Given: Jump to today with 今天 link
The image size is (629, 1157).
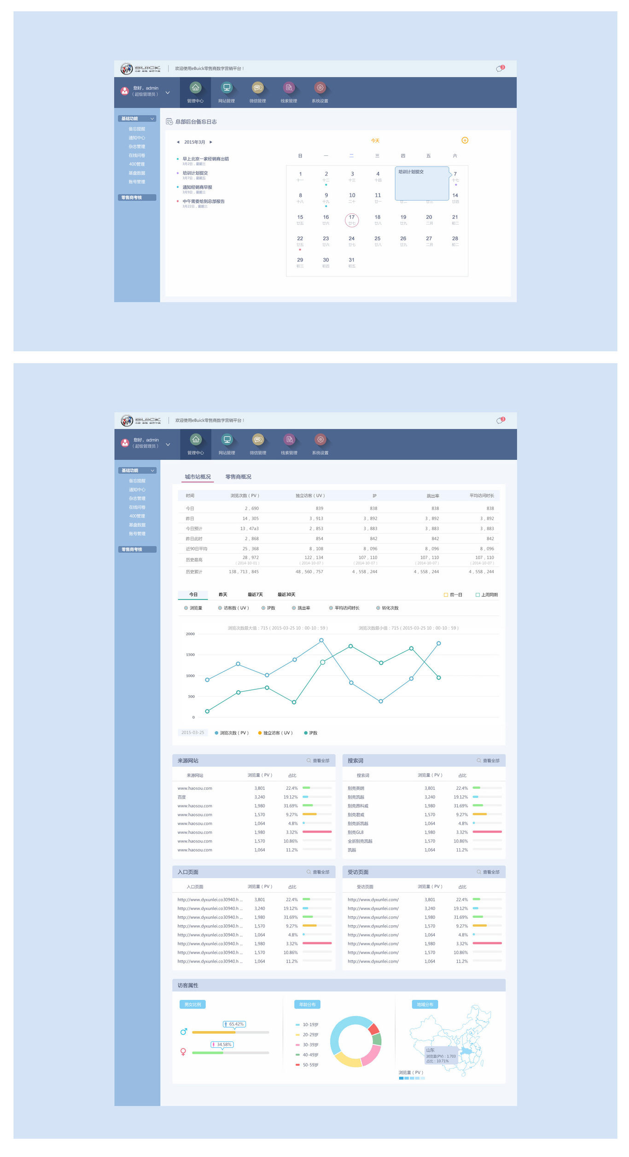Looking at the screenshot, I should [x=375, y=141].
